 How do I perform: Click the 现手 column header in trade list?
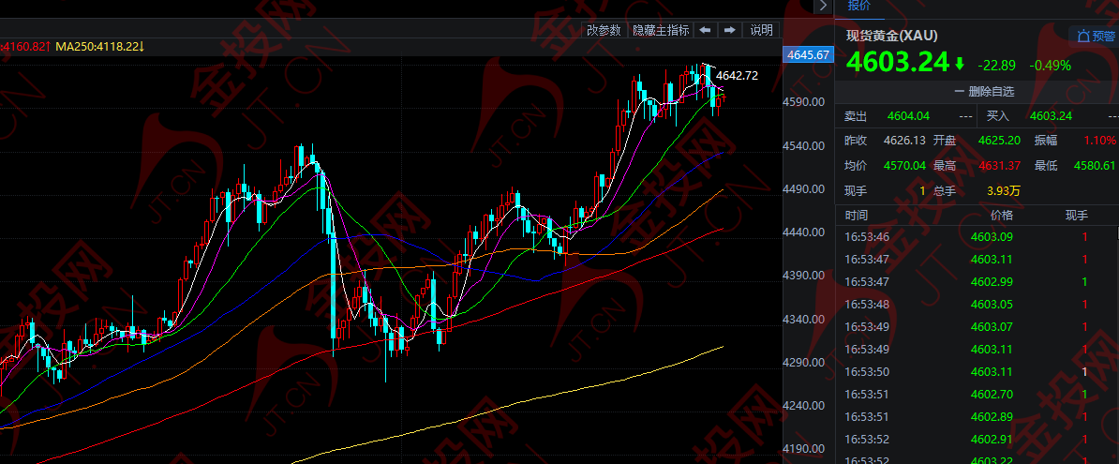tap(1077, 216)
